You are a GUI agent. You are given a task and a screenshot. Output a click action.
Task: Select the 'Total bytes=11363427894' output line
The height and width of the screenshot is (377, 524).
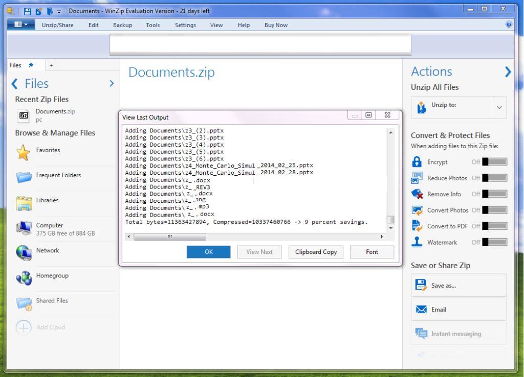coord(246,222)
